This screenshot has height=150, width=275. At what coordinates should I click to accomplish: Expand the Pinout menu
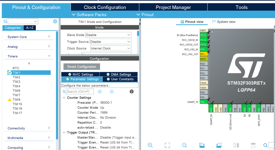145,15
